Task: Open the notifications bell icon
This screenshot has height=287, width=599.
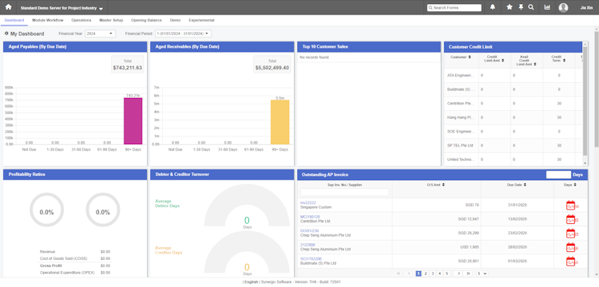Action: pos(493,7)
